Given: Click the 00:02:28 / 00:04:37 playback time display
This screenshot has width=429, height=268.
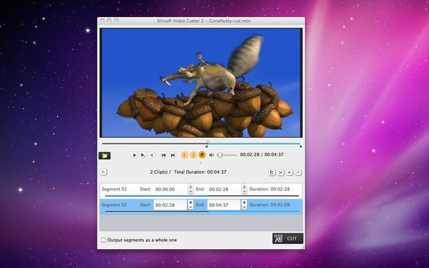Looking at the screenshot, I should click(x=262, y=154).
